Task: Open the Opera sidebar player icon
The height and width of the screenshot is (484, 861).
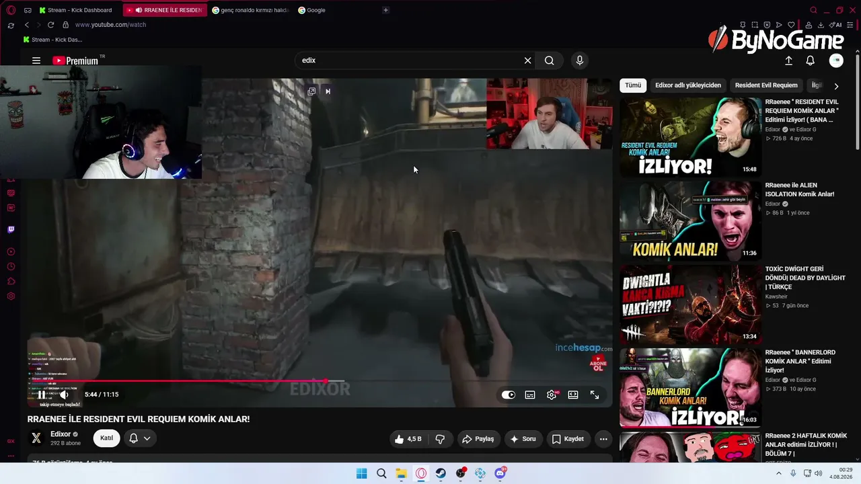Action: [11, 252]
